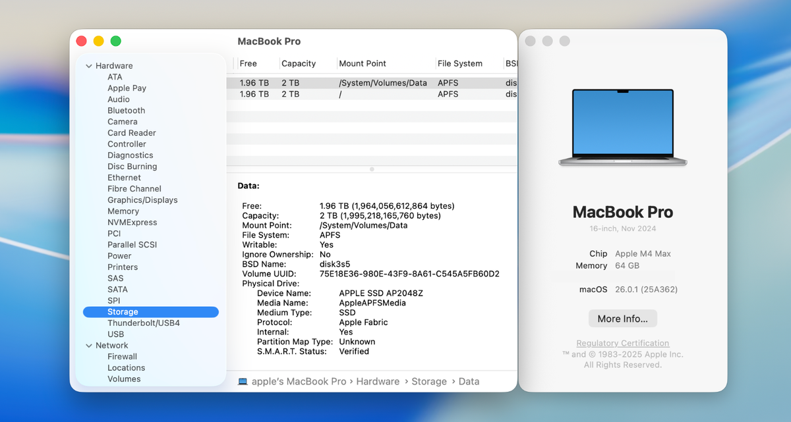Image resolution: width=791 pixels, height=422 pixels.
Task: Click the Apple Fabric protocol value
Action: (363, 323)
